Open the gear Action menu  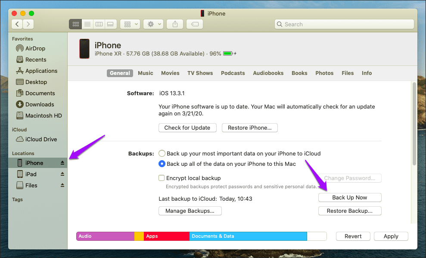(153, 24)
